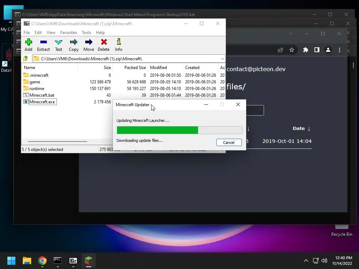This screenshot has width=359, height=269.
Task: Open Chrome three-dot menu
Action: point(339,50)
